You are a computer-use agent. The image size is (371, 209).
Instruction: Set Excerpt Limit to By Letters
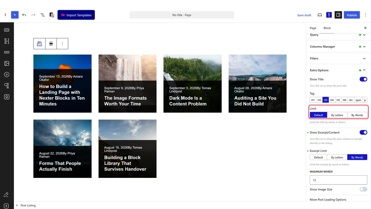point(337,157)
